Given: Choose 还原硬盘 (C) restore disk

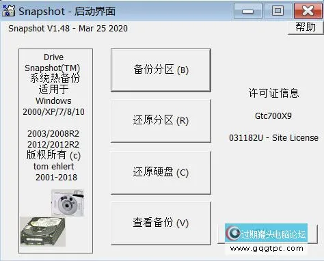Looking at the screenshot, I should click(x=161, y=172).
